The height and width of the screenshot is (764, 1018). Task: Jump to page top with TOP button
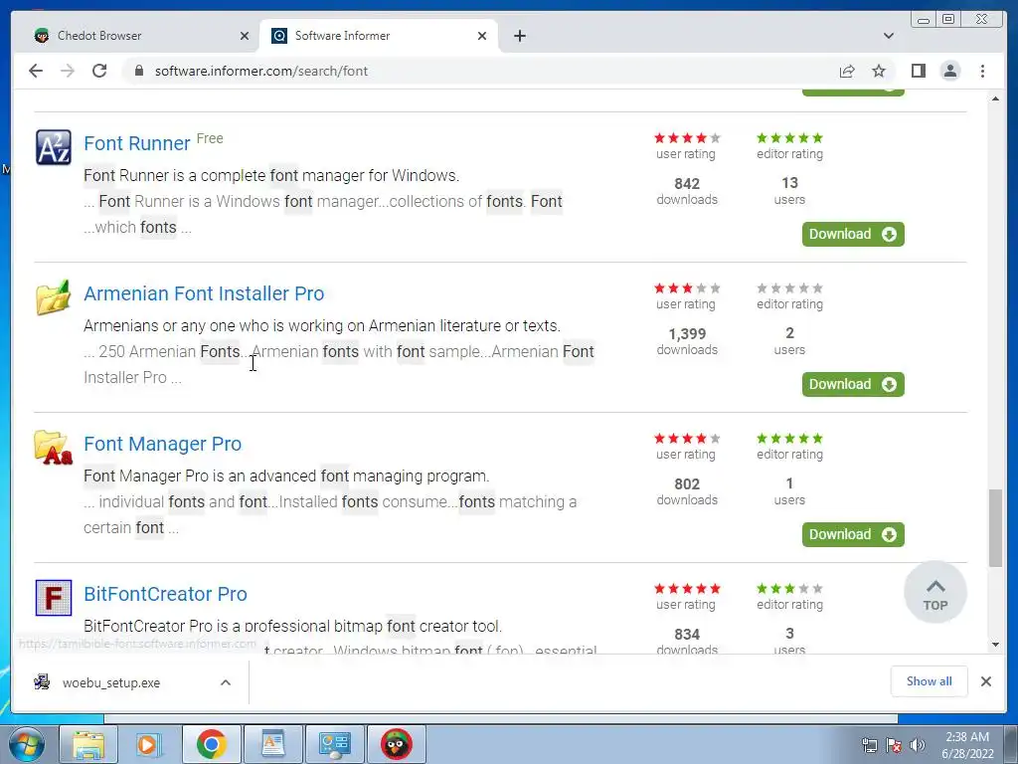[x=934, y=593]
